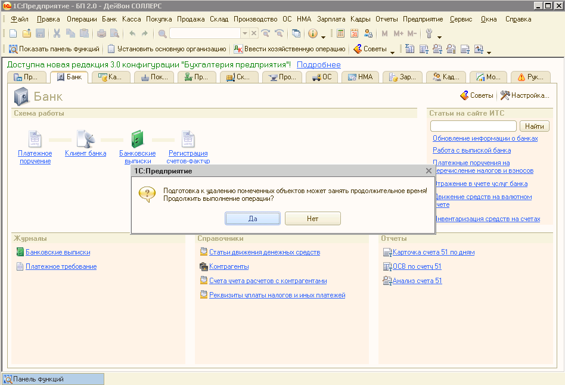565x385 pixels.
Task: Click the wrench service tools icon
Action: click(x=429, y=33)
